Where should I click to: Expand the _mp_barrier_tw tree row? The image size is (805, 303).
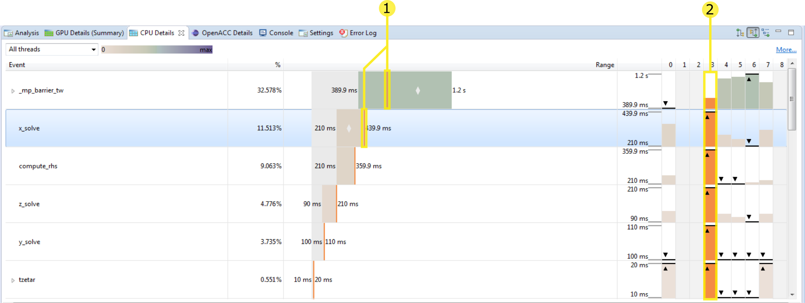[13, 91]
